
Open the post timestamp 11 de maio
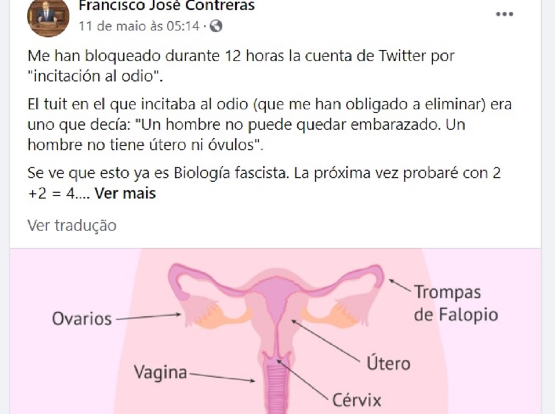click(x=139, y=26)
